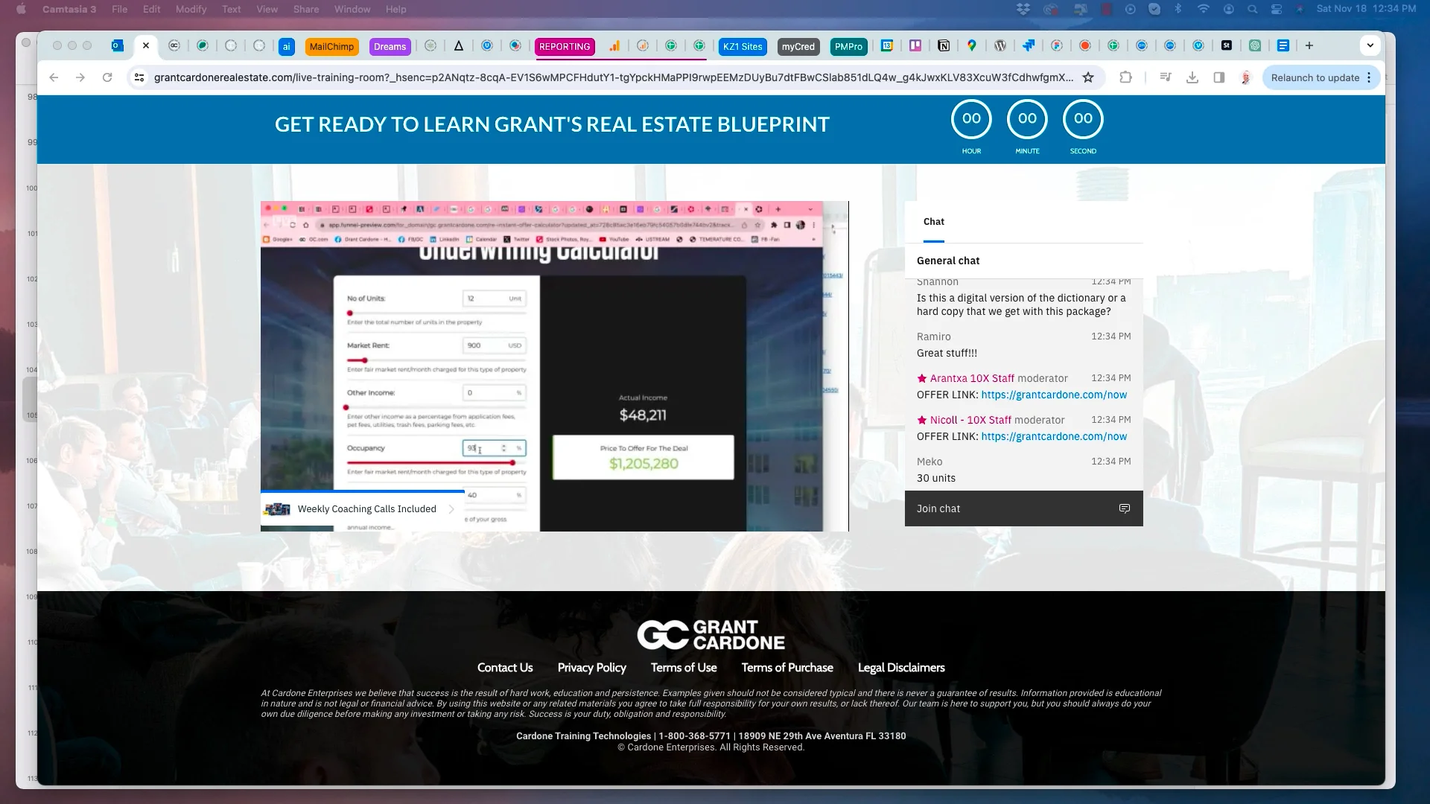The image size is (1430, 804).
Task: Open the tab search chevron dropdown
Action: 1370,45
